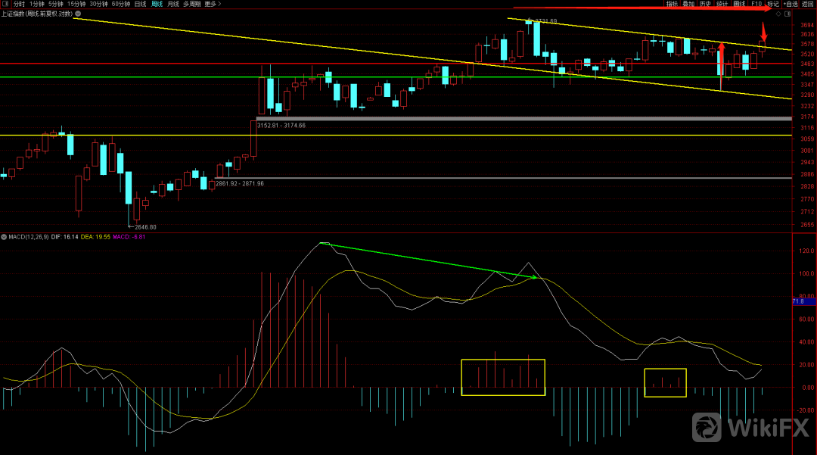The image size is (817, 455).
Task: Click the blue 71.8 value marker on MACD axis
Action: click(x=797, y=302)
